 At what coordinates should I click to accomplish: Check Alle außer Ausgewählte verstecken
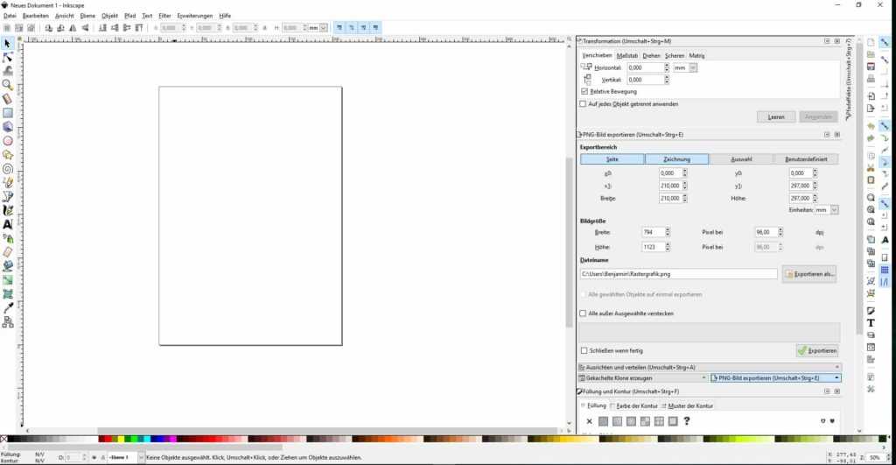click(x=583, y=314)
